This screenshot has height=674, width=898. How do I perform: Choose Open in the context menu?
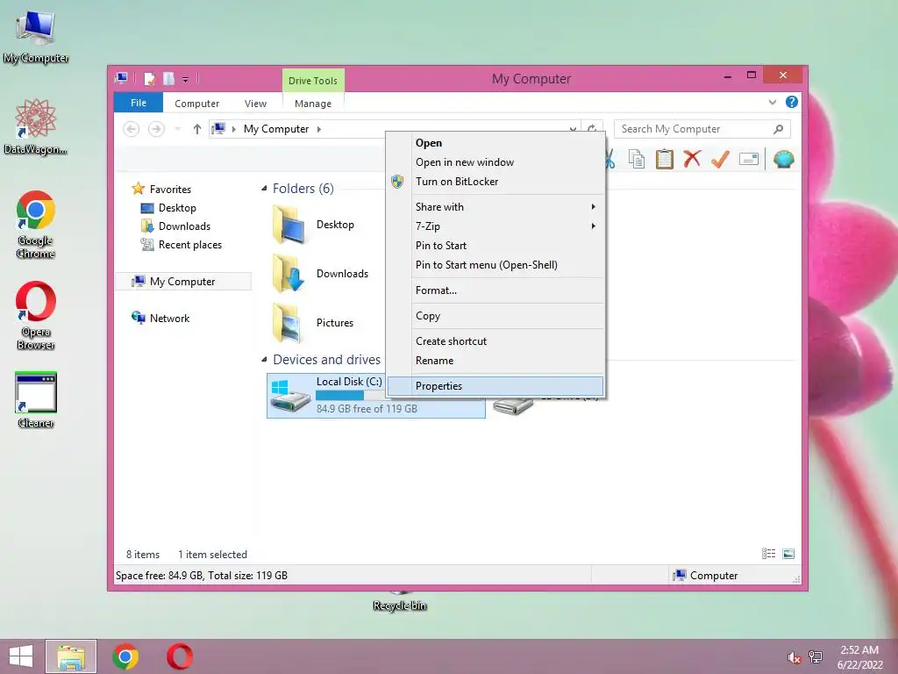pyautogui.click(x=496, y=143)
